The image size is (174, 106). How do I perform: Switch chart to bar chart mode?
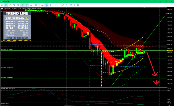2,5
